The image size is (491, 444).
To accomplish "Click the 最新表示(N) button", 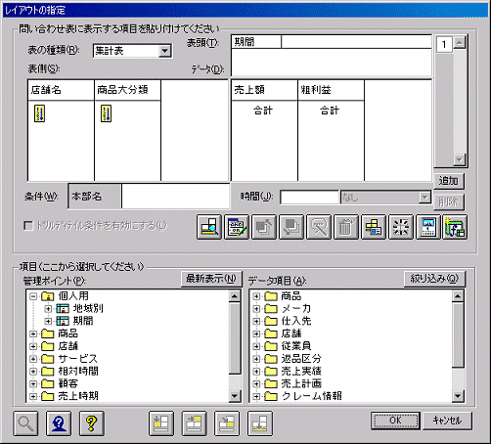I will click(211, 279).
